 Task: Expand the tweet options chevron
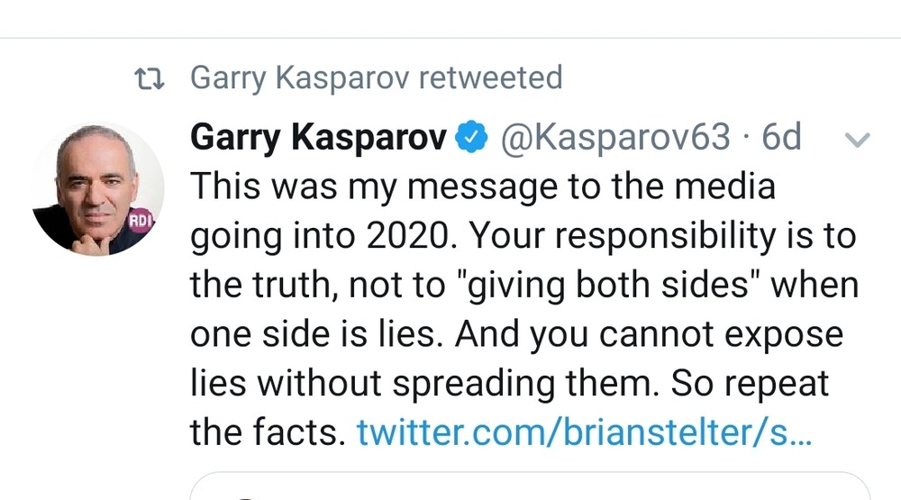coord(858,140)
